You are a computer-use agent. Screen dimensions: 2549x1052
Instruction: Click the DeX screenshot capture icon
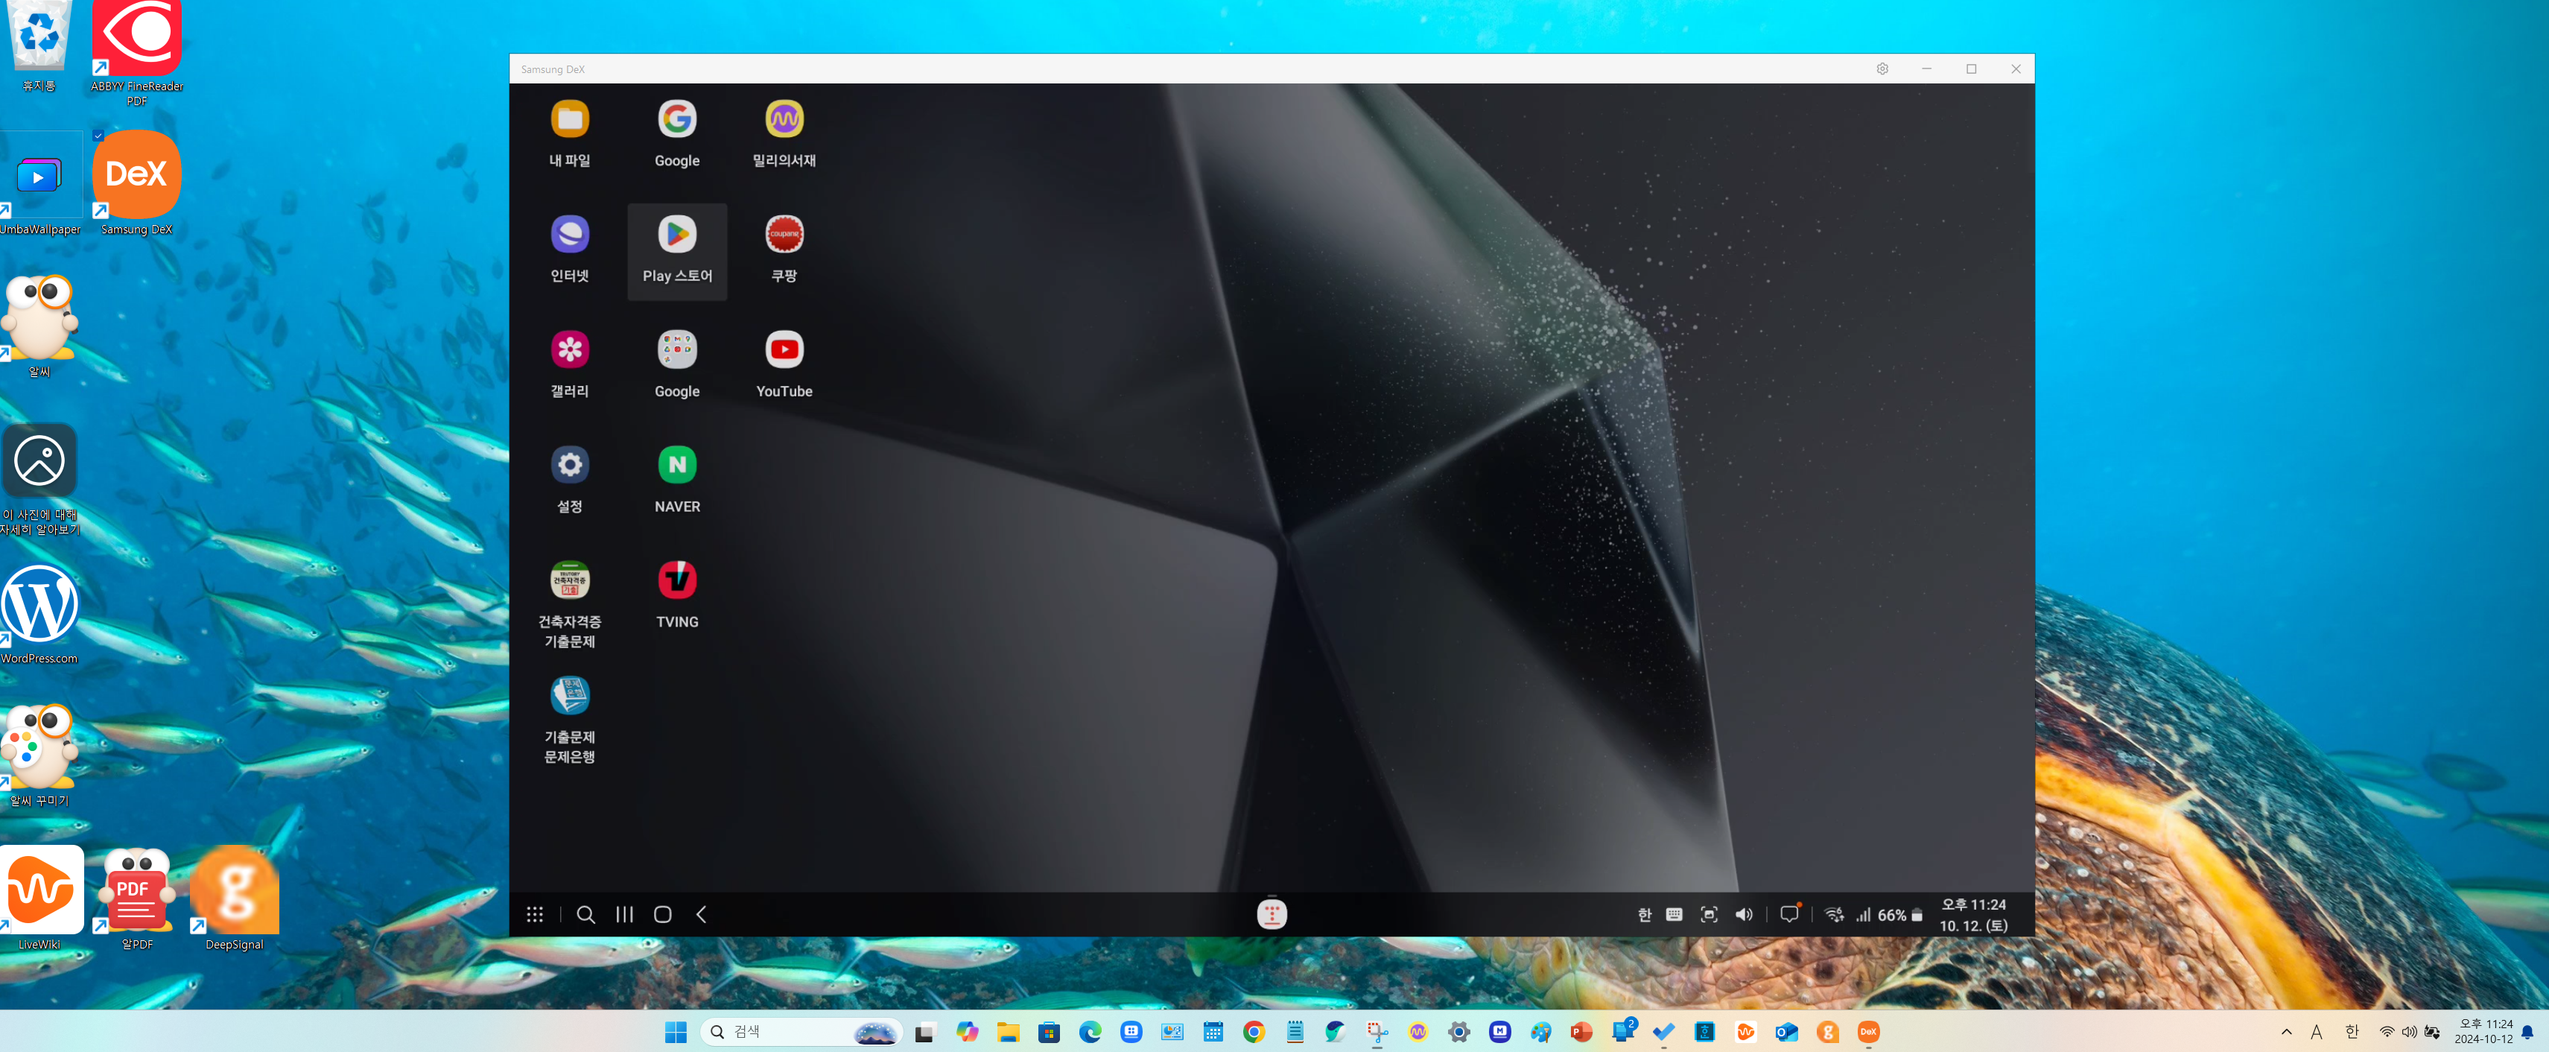pyautogui.click(x=1709, y=914)
